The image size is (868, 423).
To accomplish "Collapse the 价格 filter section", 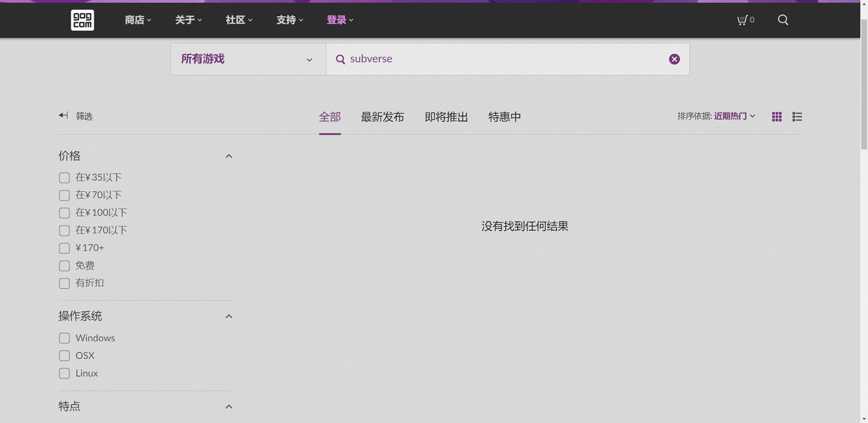I will point(229,156).
